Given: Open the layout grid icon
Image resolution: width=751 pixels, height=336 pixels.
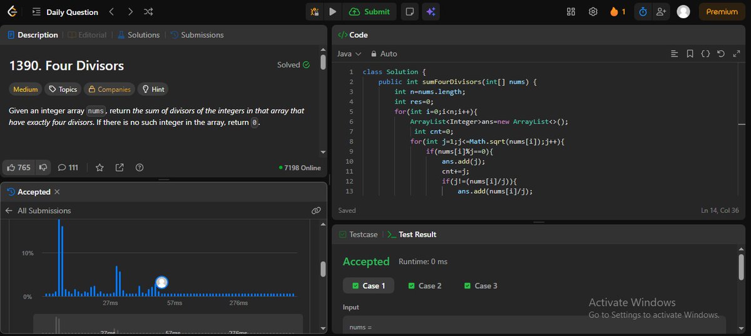Looking at the screenshot, I should click(x=571, y=11).
